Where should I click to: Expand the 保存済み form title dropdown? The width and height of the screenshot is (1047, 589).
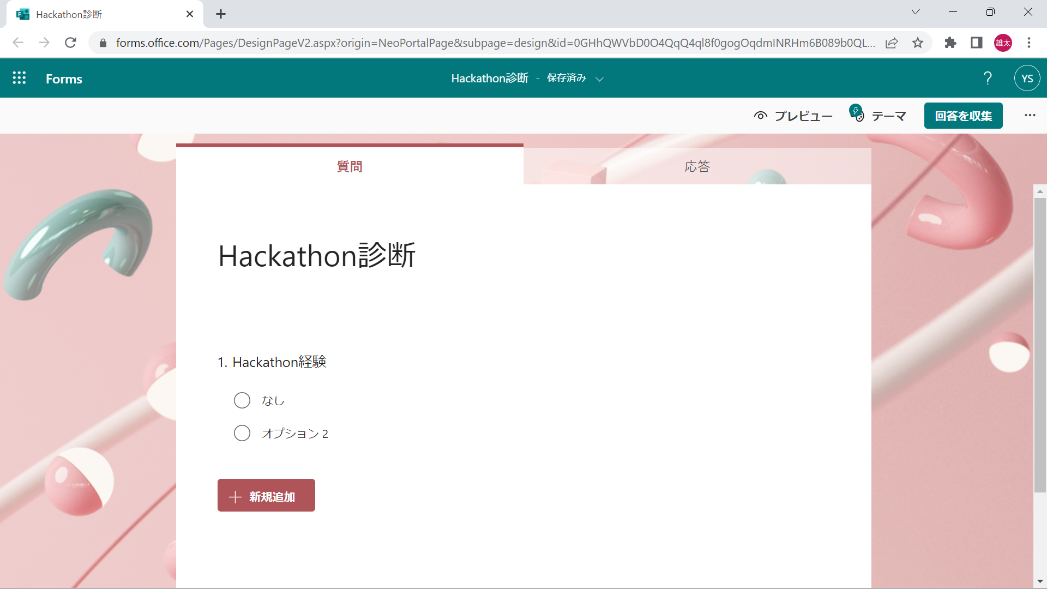click(x=600, y=79)
